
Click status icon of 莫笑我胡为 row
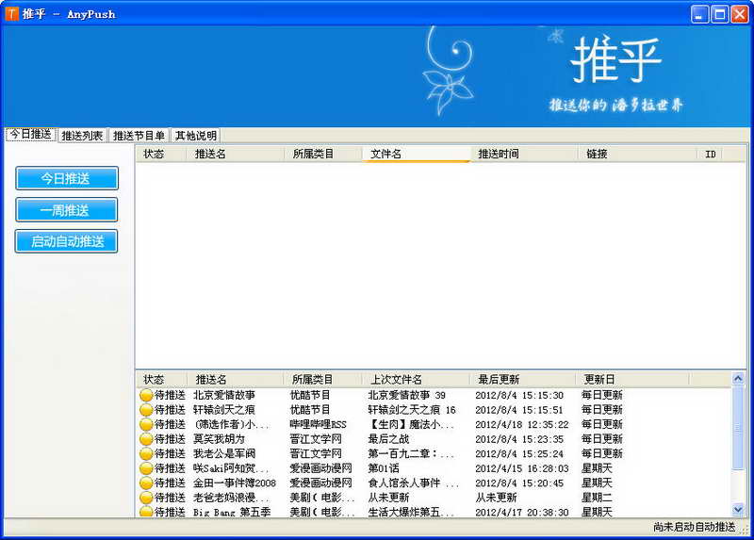click(x=146, y=439)
